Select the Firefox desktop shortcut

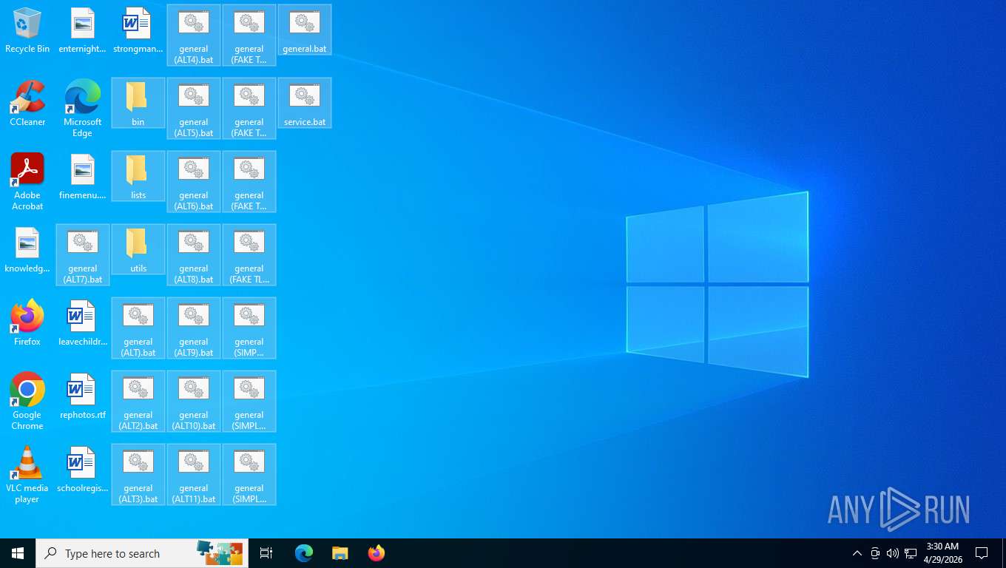tap(27, 323)
